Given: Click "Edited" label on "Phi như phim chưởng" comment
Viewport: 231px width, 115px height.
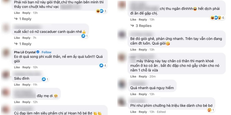Looking at the screenshot, I should pyautogui.click(x=161, y=112).
